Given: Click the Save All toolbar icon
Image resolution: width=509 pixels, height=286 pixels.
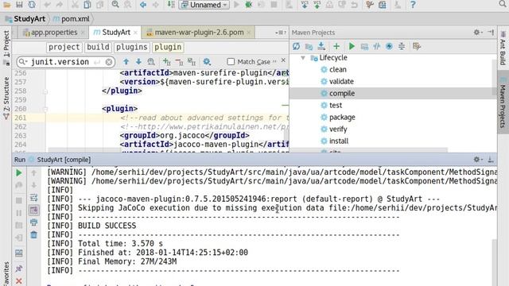Looking at the screenshot, I should click(19, 5).
